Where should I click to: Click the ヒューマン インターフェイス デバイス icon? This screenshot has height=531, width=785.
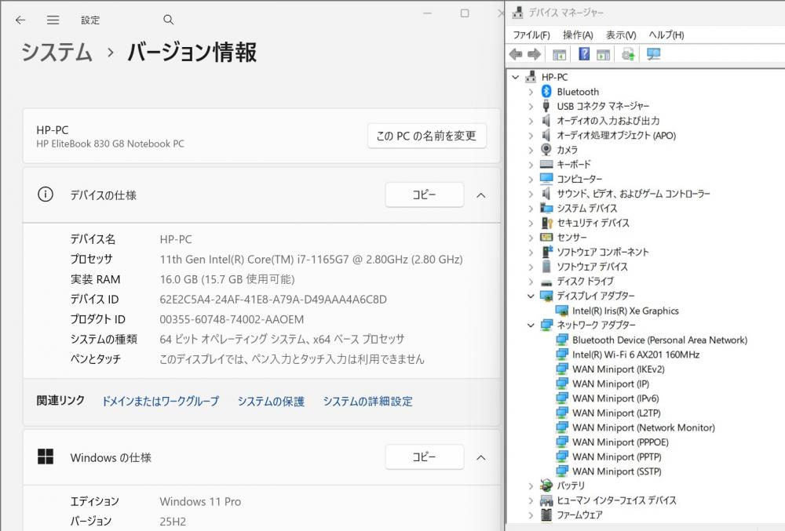click(x=546, y=500)
